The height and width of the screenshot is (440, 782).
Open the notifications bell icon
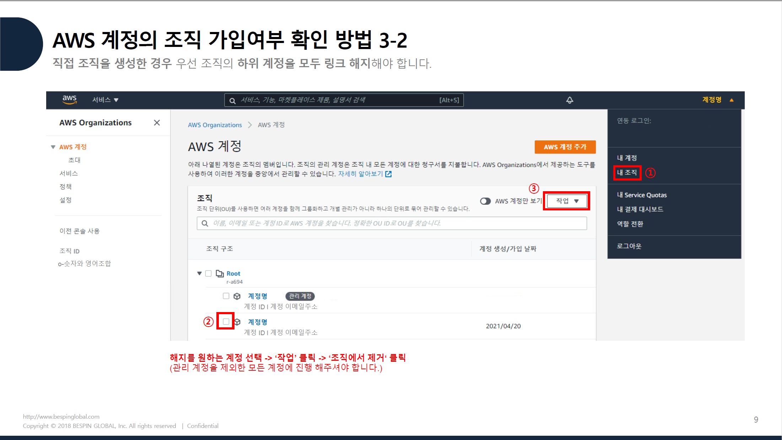(570, 100)
